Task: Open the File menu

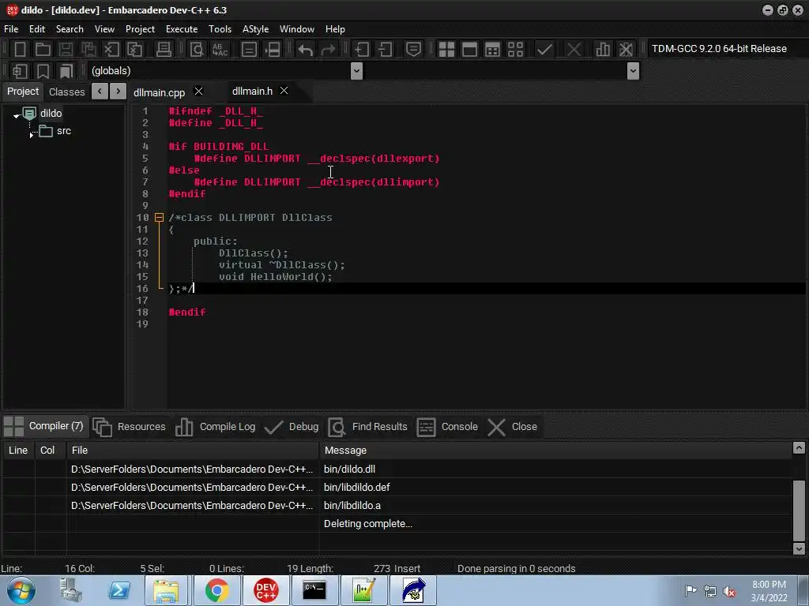Action: click(11, 29)
